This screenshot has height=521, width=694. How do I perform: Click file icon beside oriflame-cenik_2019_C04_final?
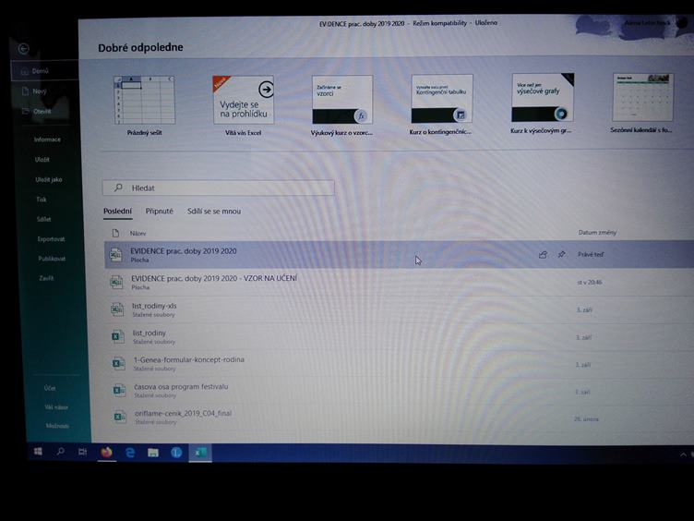120,417
